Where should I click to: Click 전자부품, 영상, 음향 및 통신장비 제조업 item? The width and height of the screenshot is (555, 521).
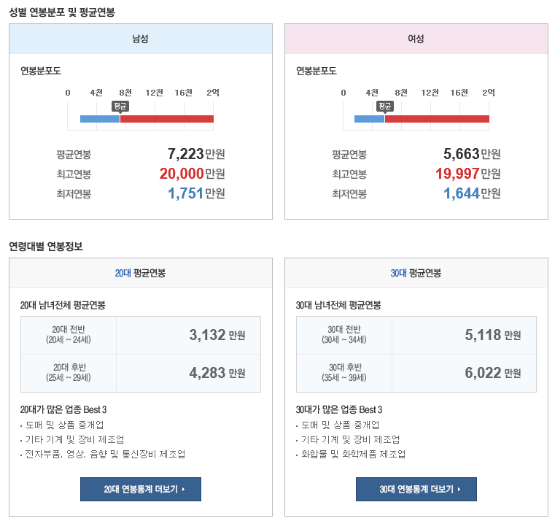click(105, 454)
